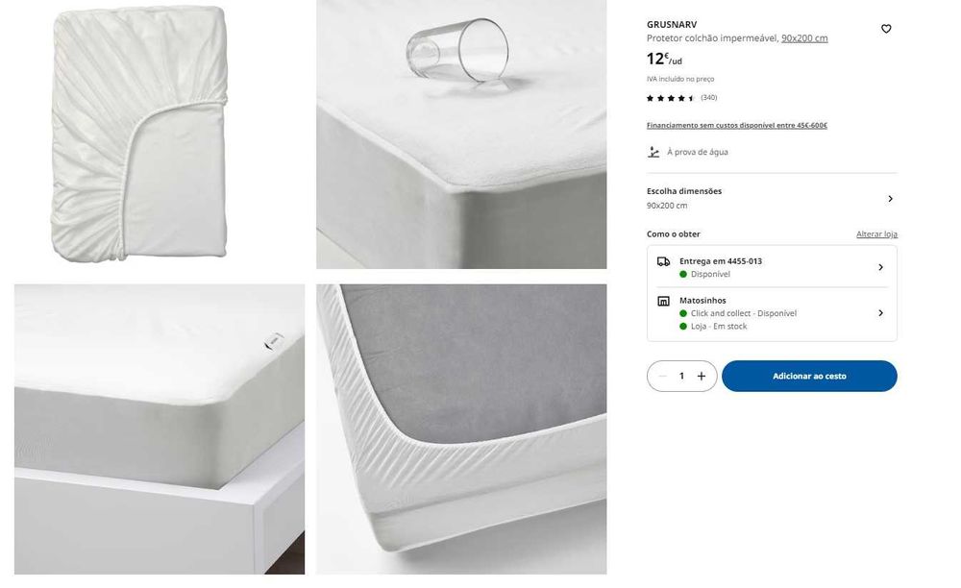Click the review count (340)
The height and width of the screenshot is (588, 961).
coord(708,97)
